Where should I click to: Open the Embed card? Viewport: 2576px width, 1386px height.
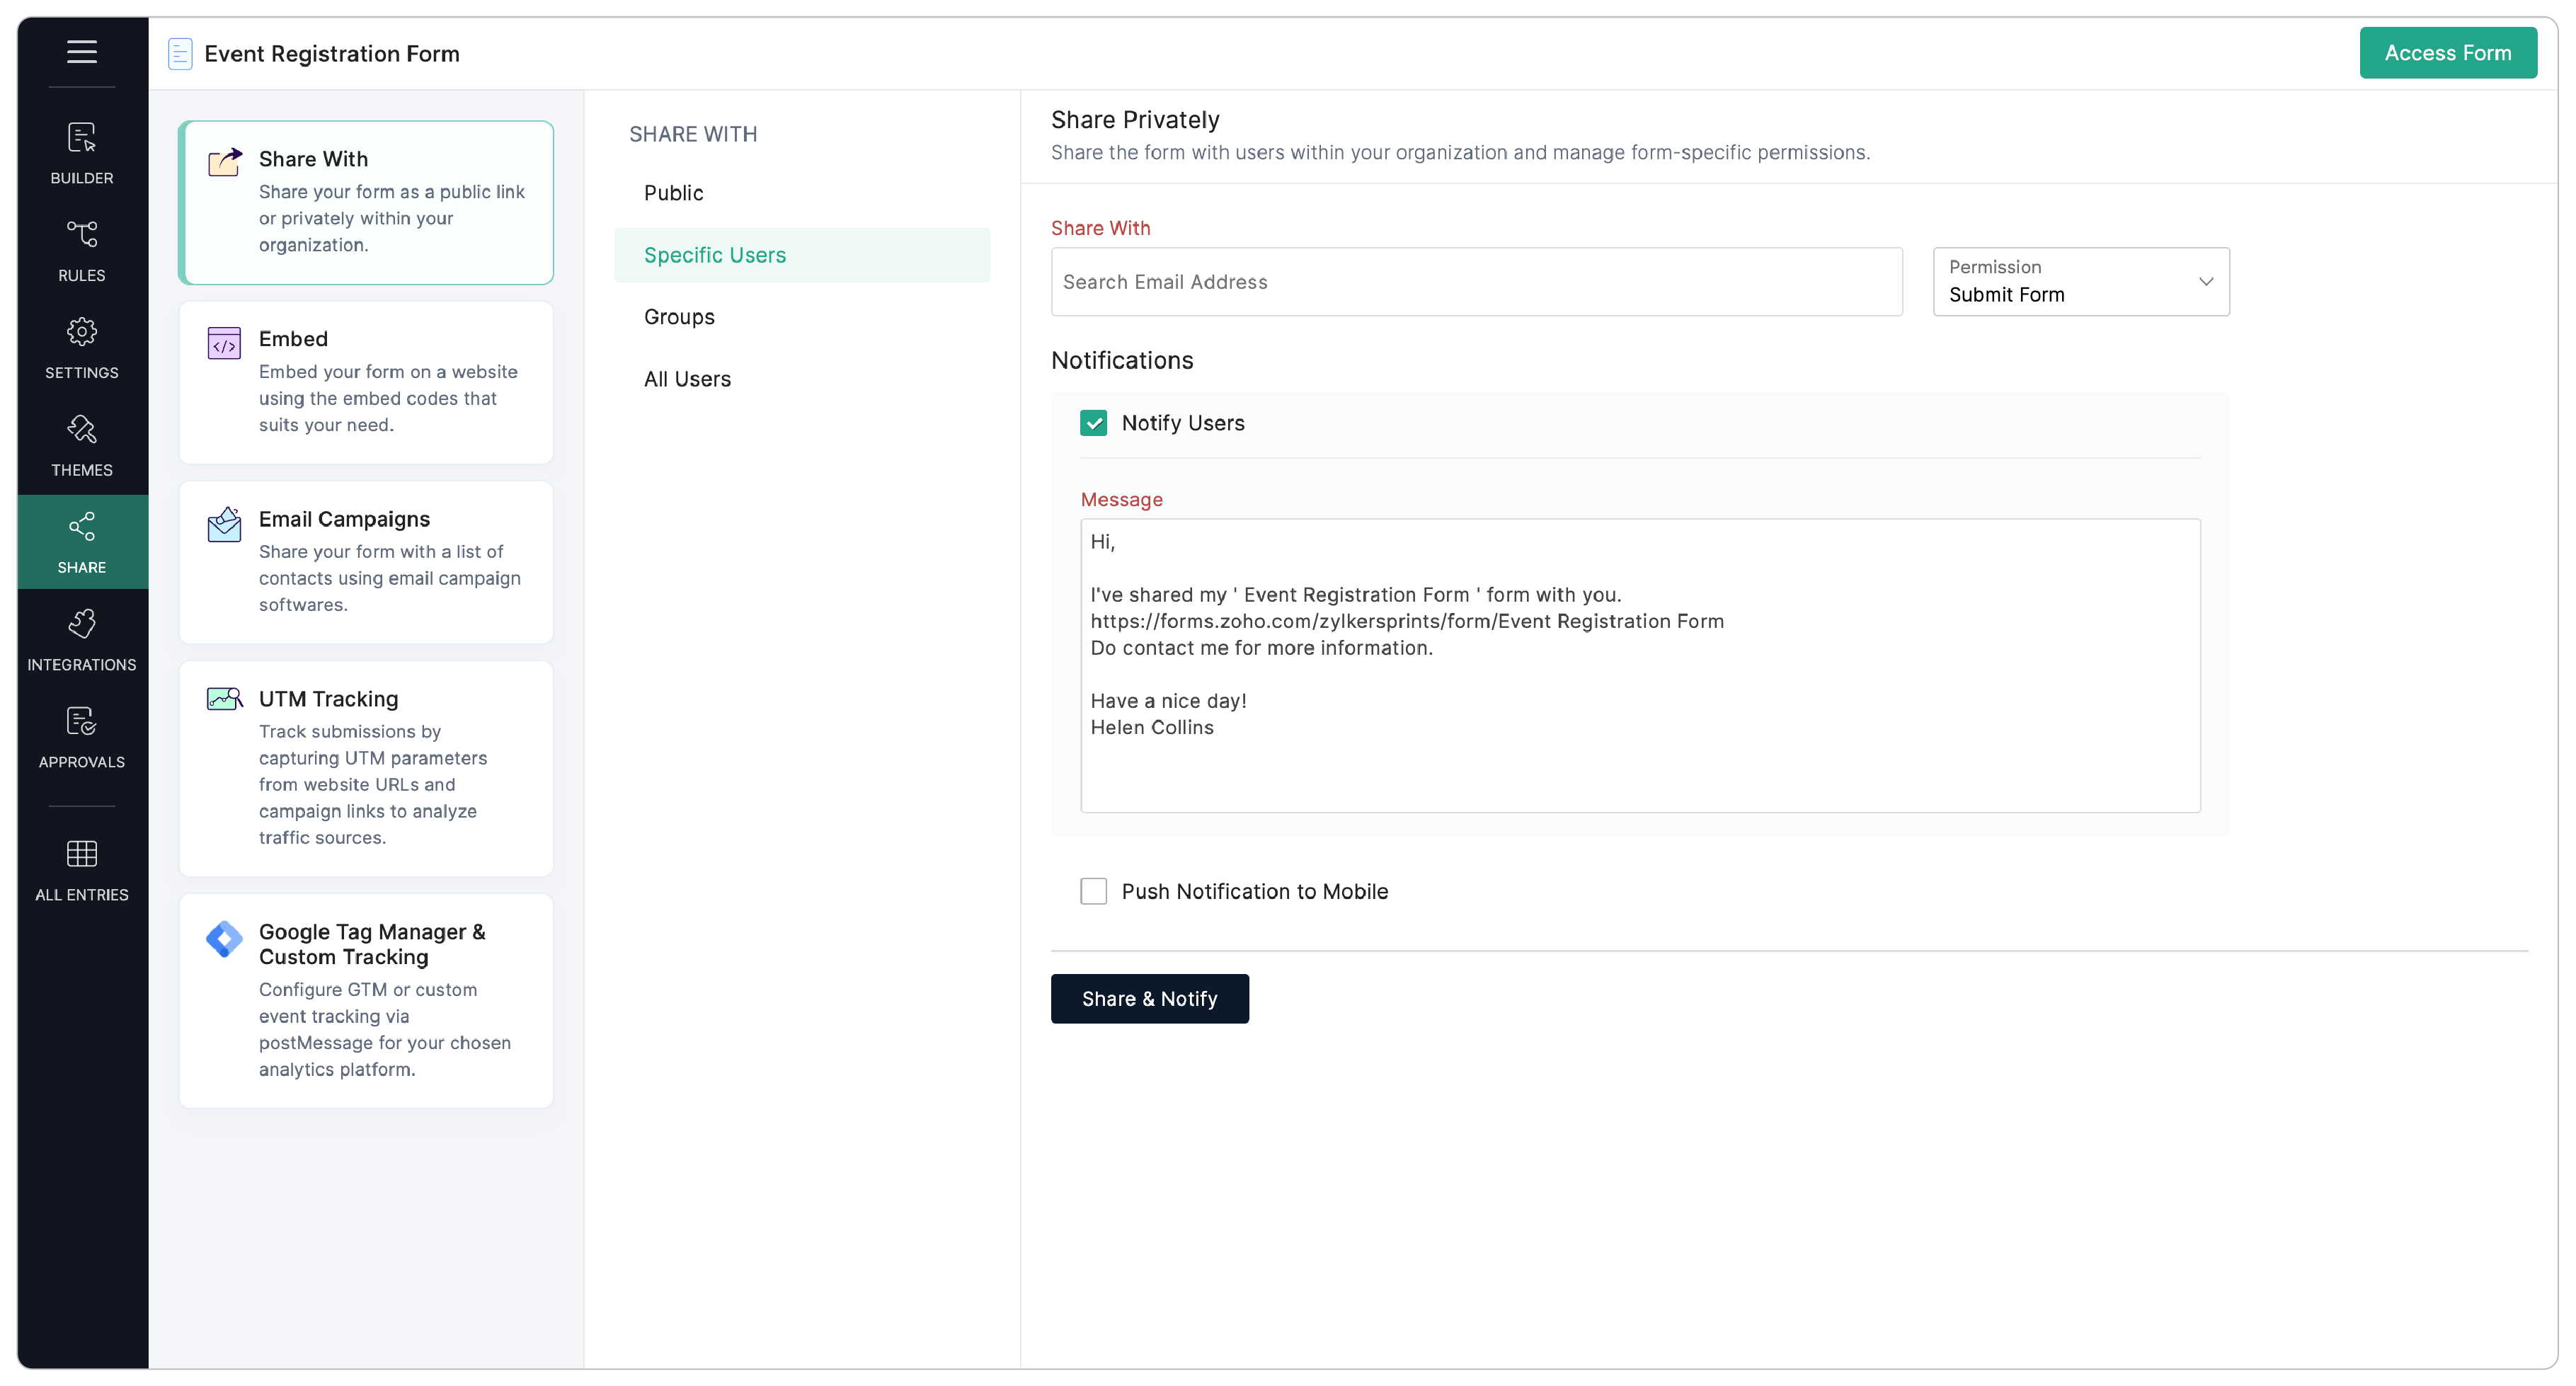pyautogui.click(x=366, y=382)
